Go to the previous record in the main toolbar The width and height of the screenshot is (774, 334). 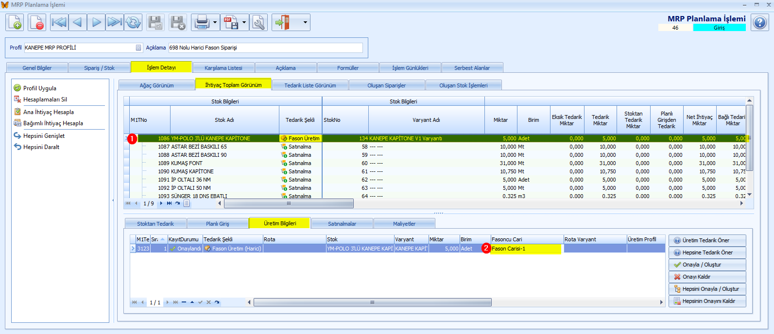(x=78, y=22)
